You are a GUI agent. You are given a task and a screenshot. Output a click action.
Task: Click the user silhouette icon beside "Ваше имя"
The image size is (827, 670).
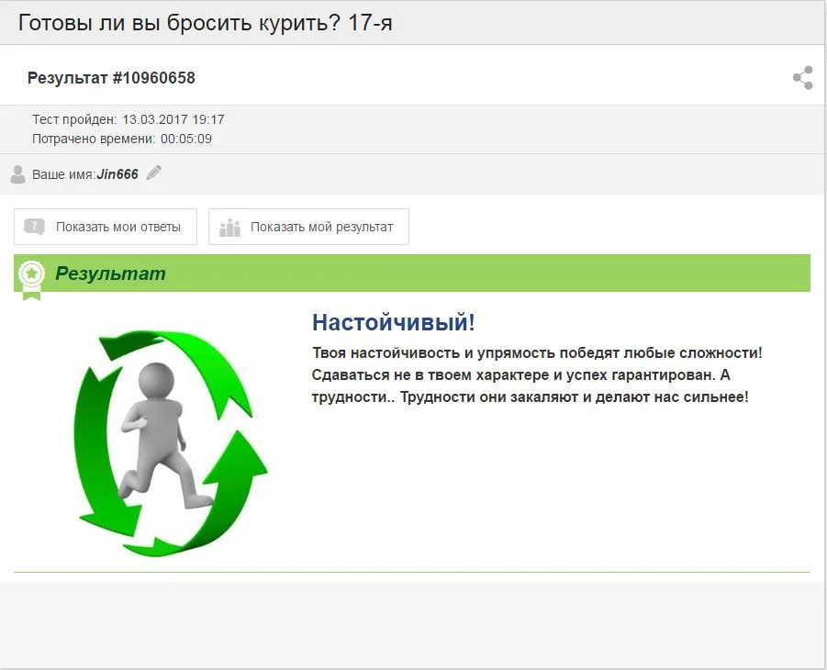(x=17, y=173)
